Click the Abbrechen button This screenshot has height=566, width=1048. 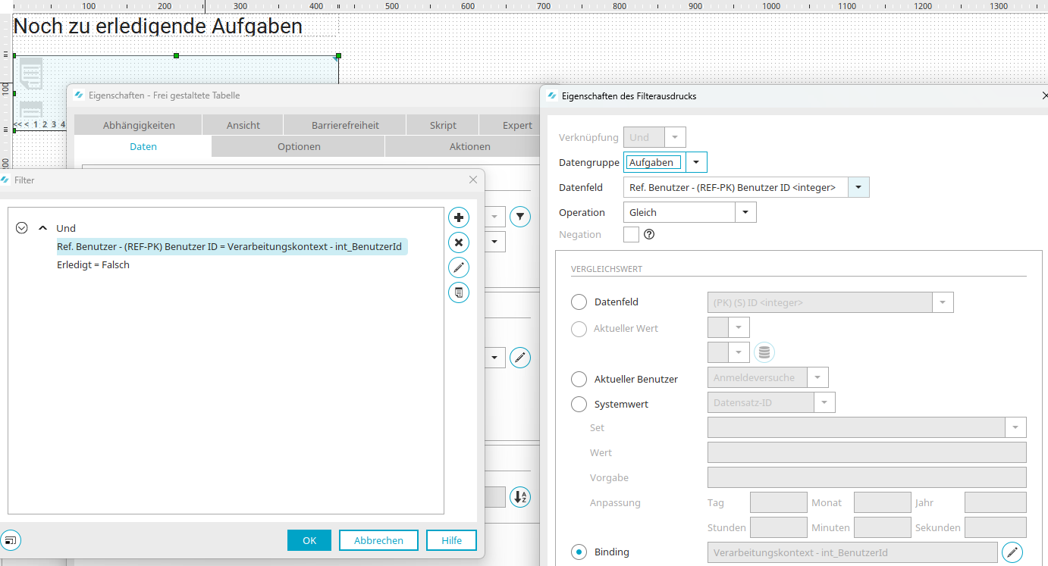(378, 540)
